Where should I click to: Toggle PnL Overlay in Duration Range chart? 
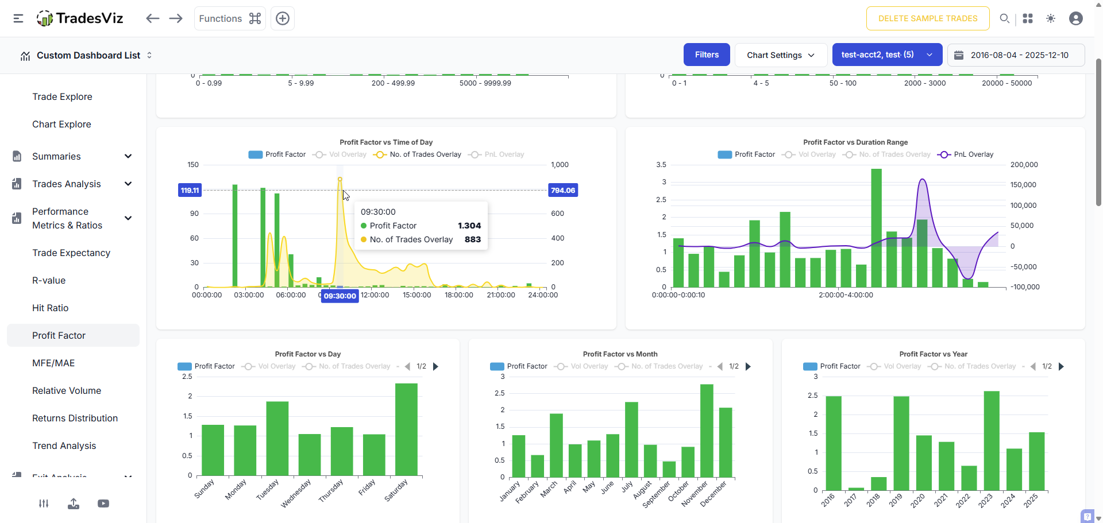coord(965,154)
